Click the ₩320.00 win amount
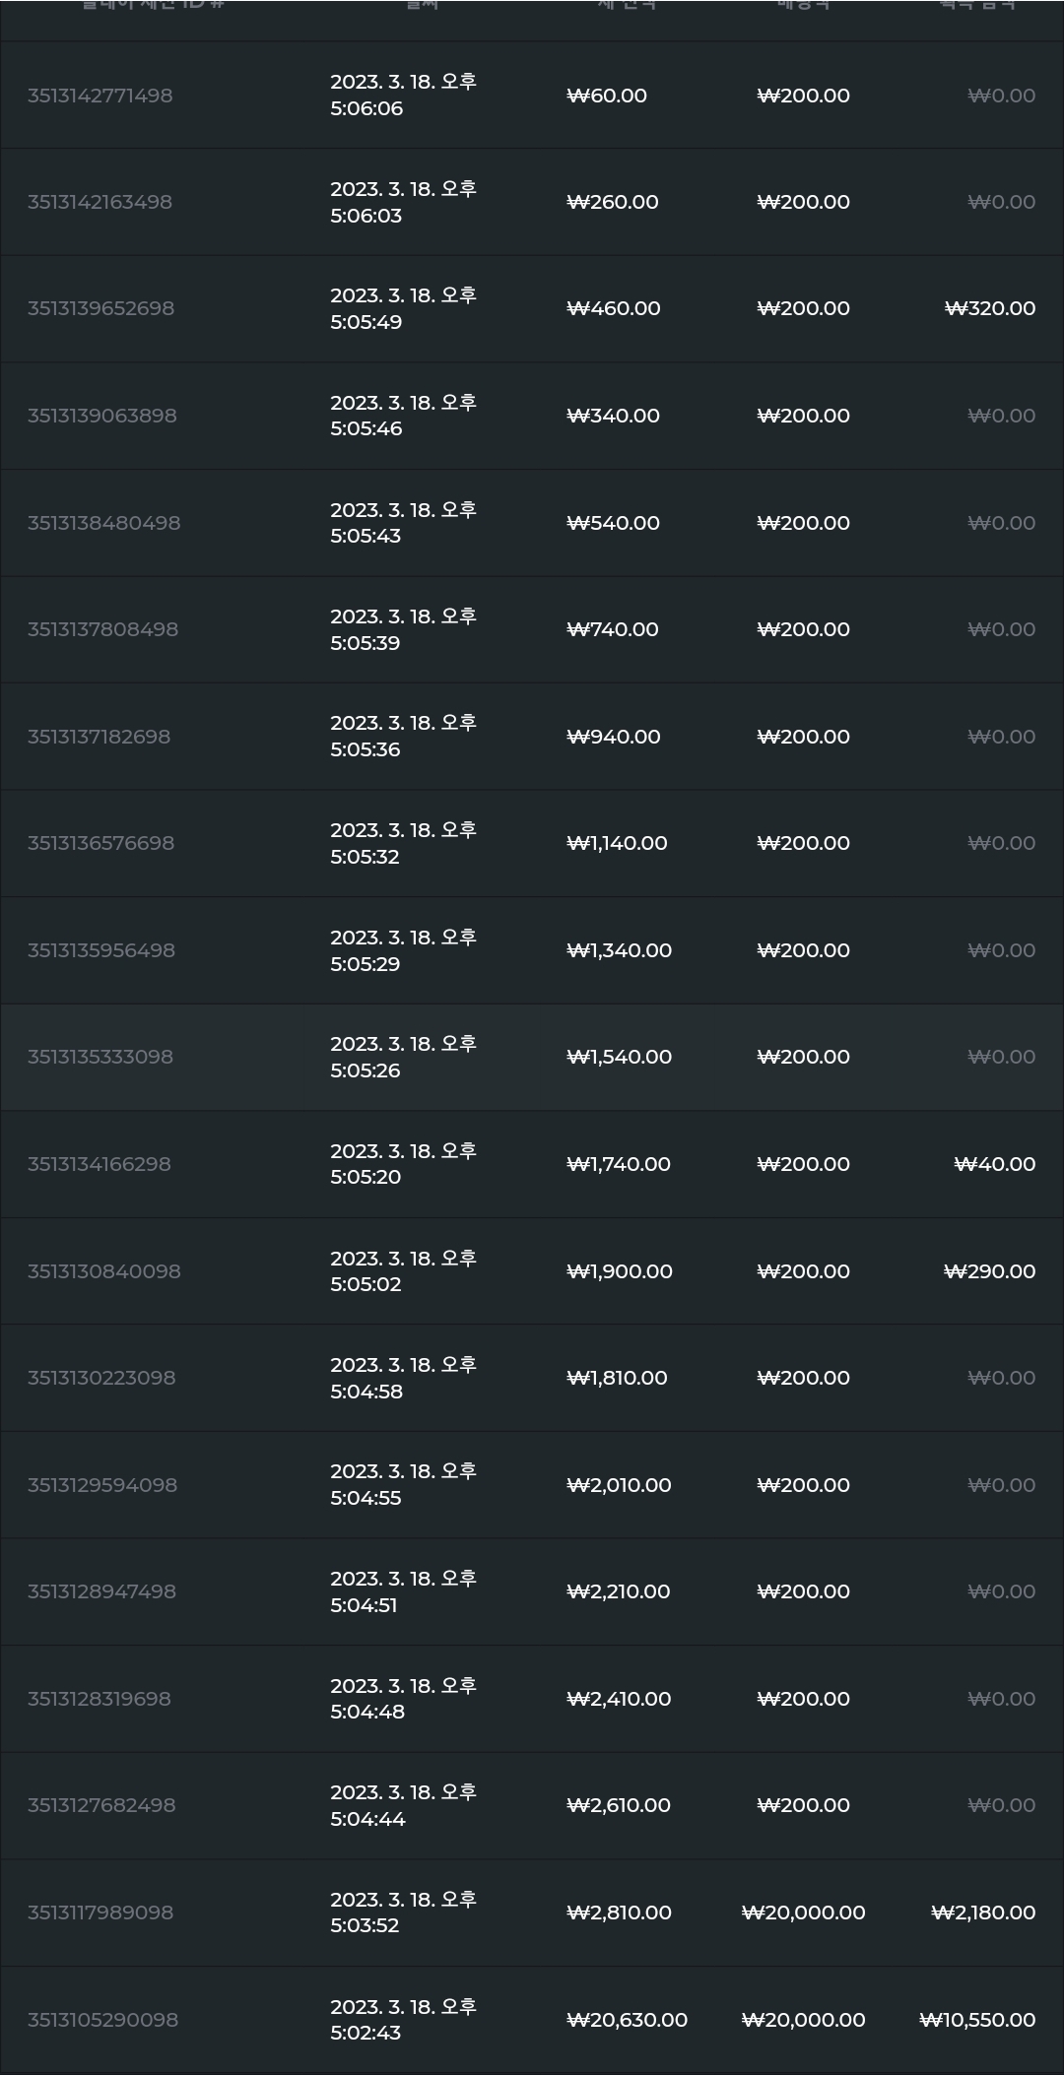 (990, 308)
